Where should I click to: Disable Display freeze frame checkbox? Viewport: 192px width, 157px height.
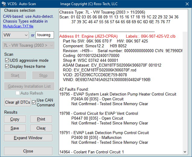point(7,66)
